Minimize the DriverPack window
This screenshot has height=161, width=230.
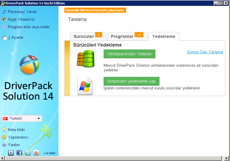tap(216, 3)
